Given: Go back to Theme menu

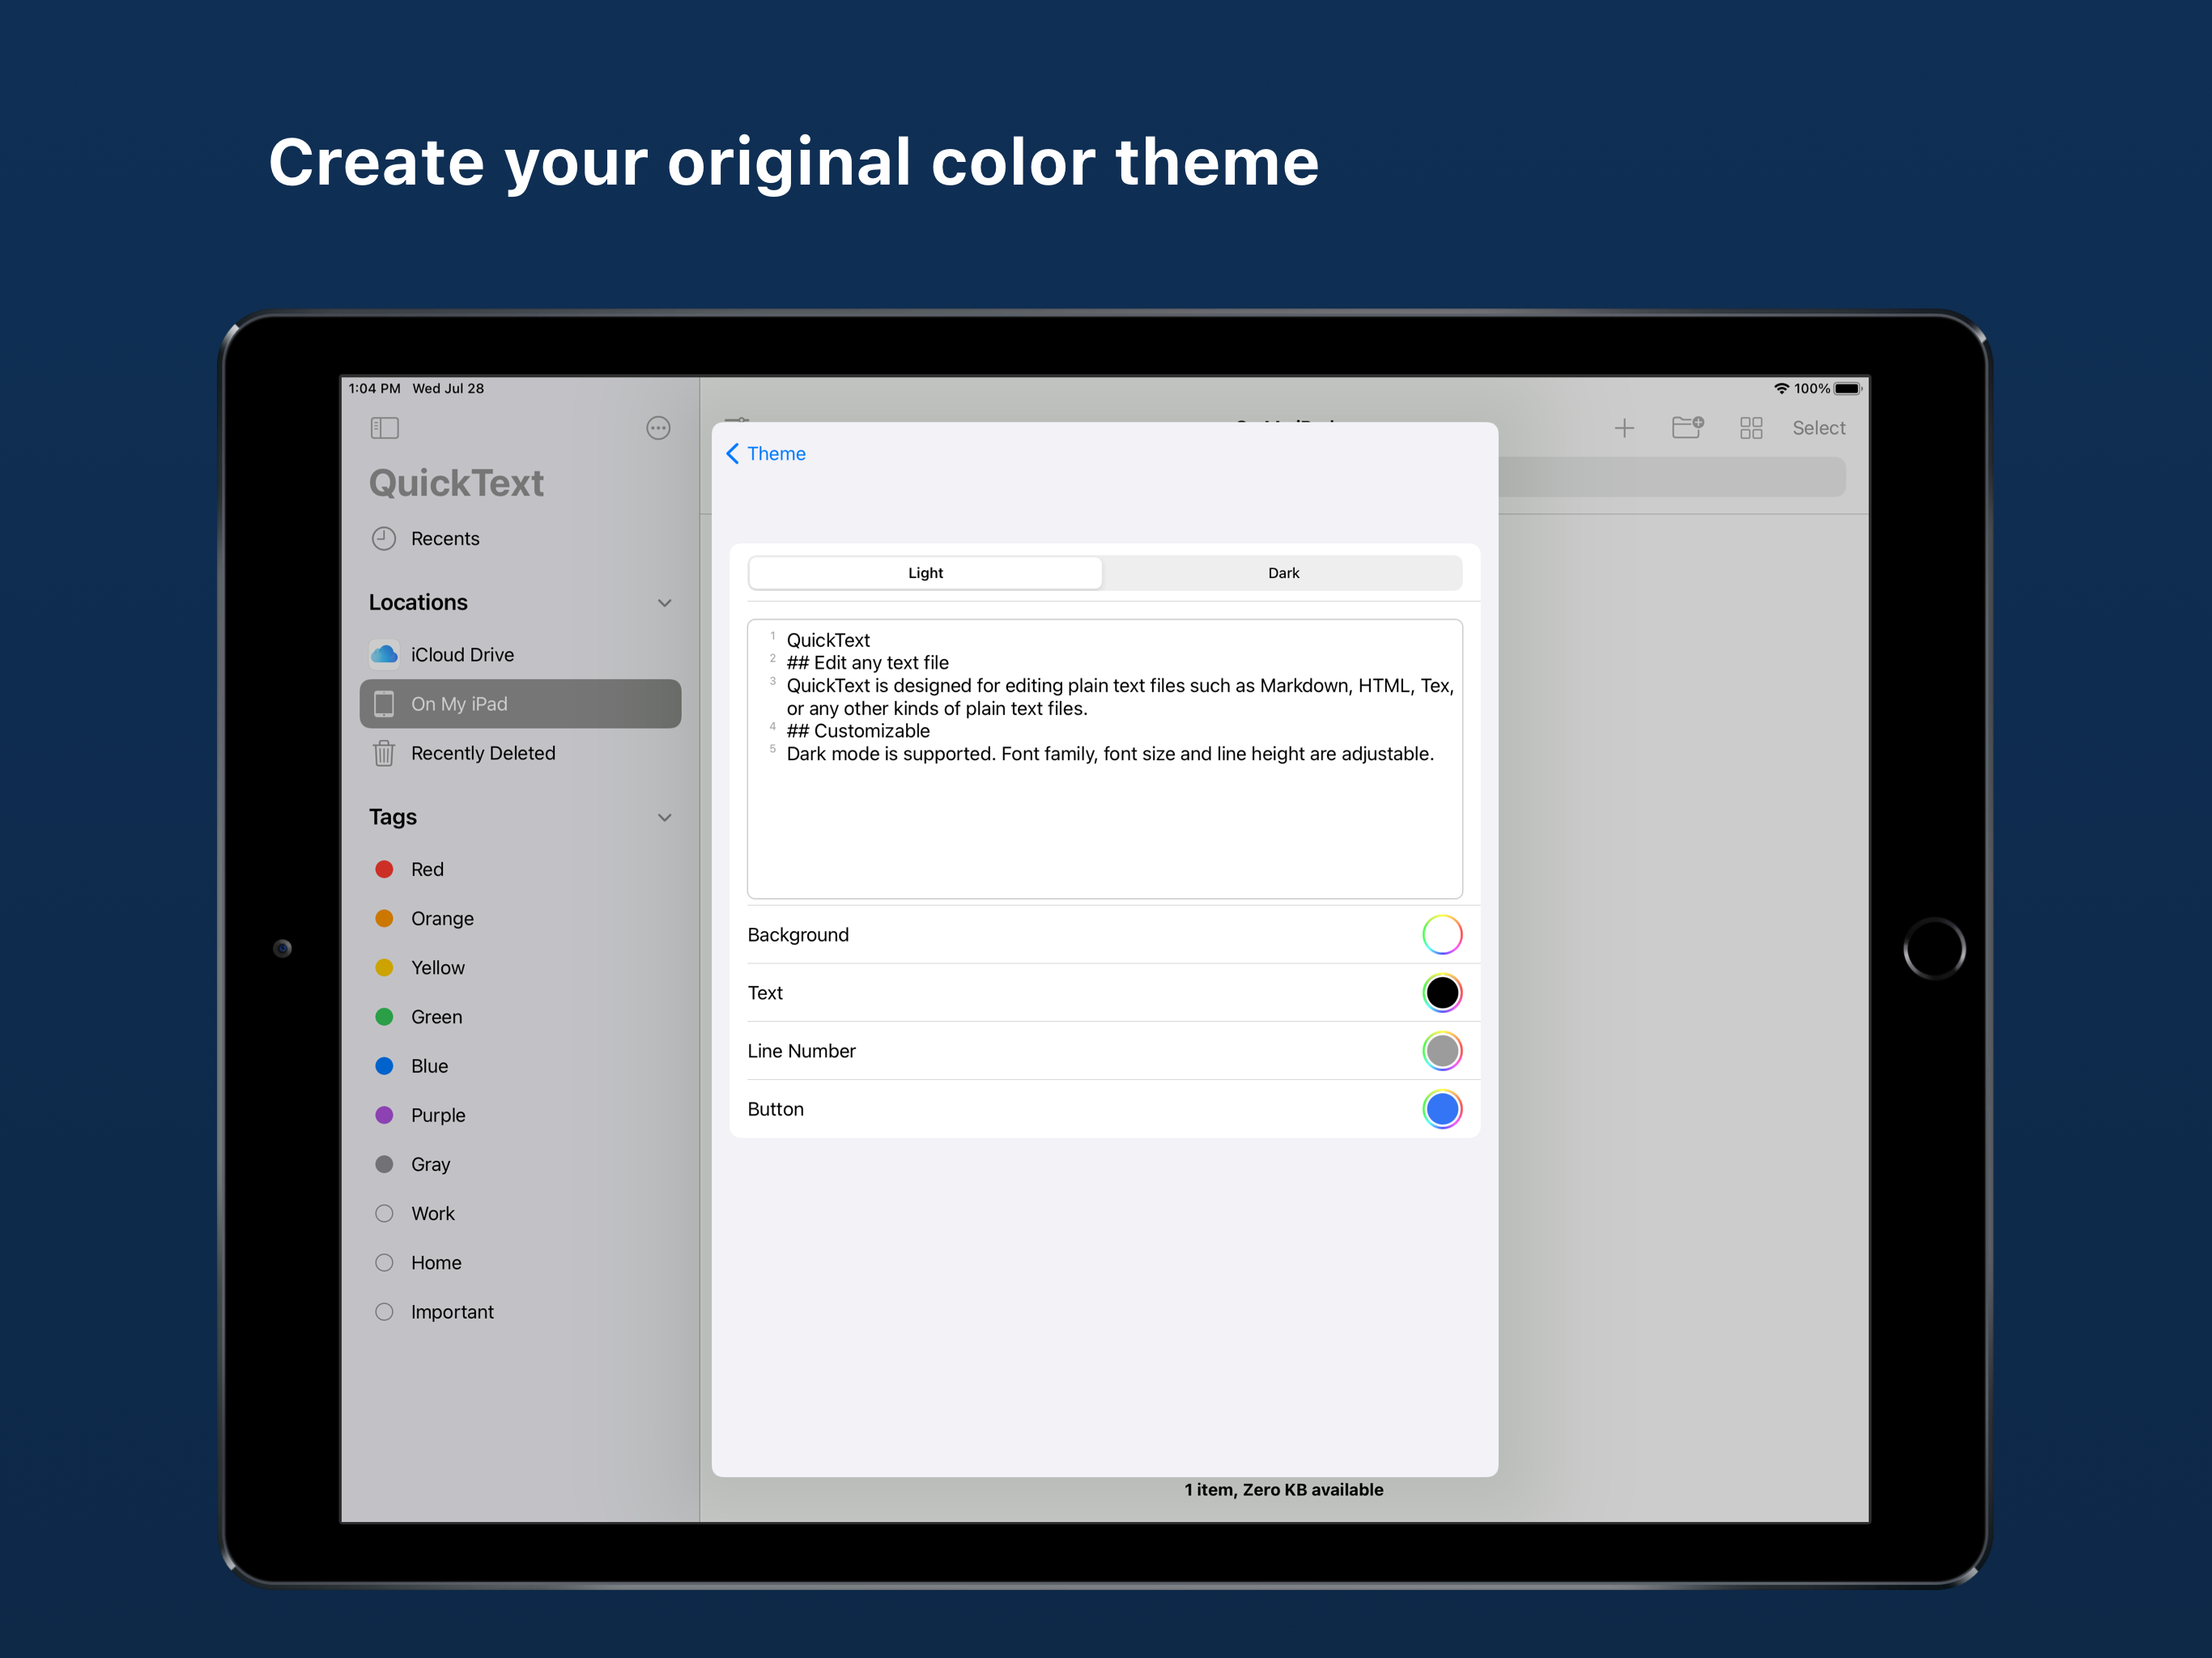Looking at the screenshot, I should (x=766, y=454).
